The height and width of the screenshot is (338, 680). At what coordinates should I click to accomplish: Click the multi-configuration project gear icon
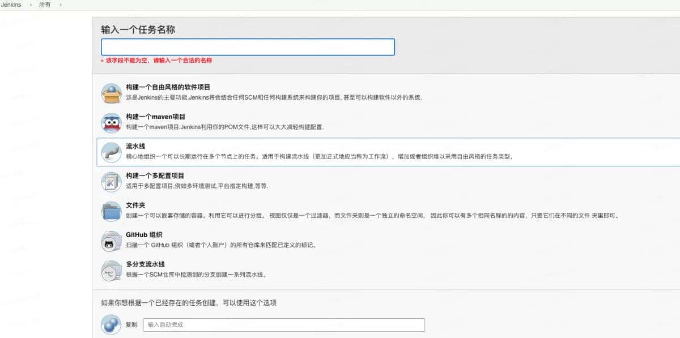(111, 181)
